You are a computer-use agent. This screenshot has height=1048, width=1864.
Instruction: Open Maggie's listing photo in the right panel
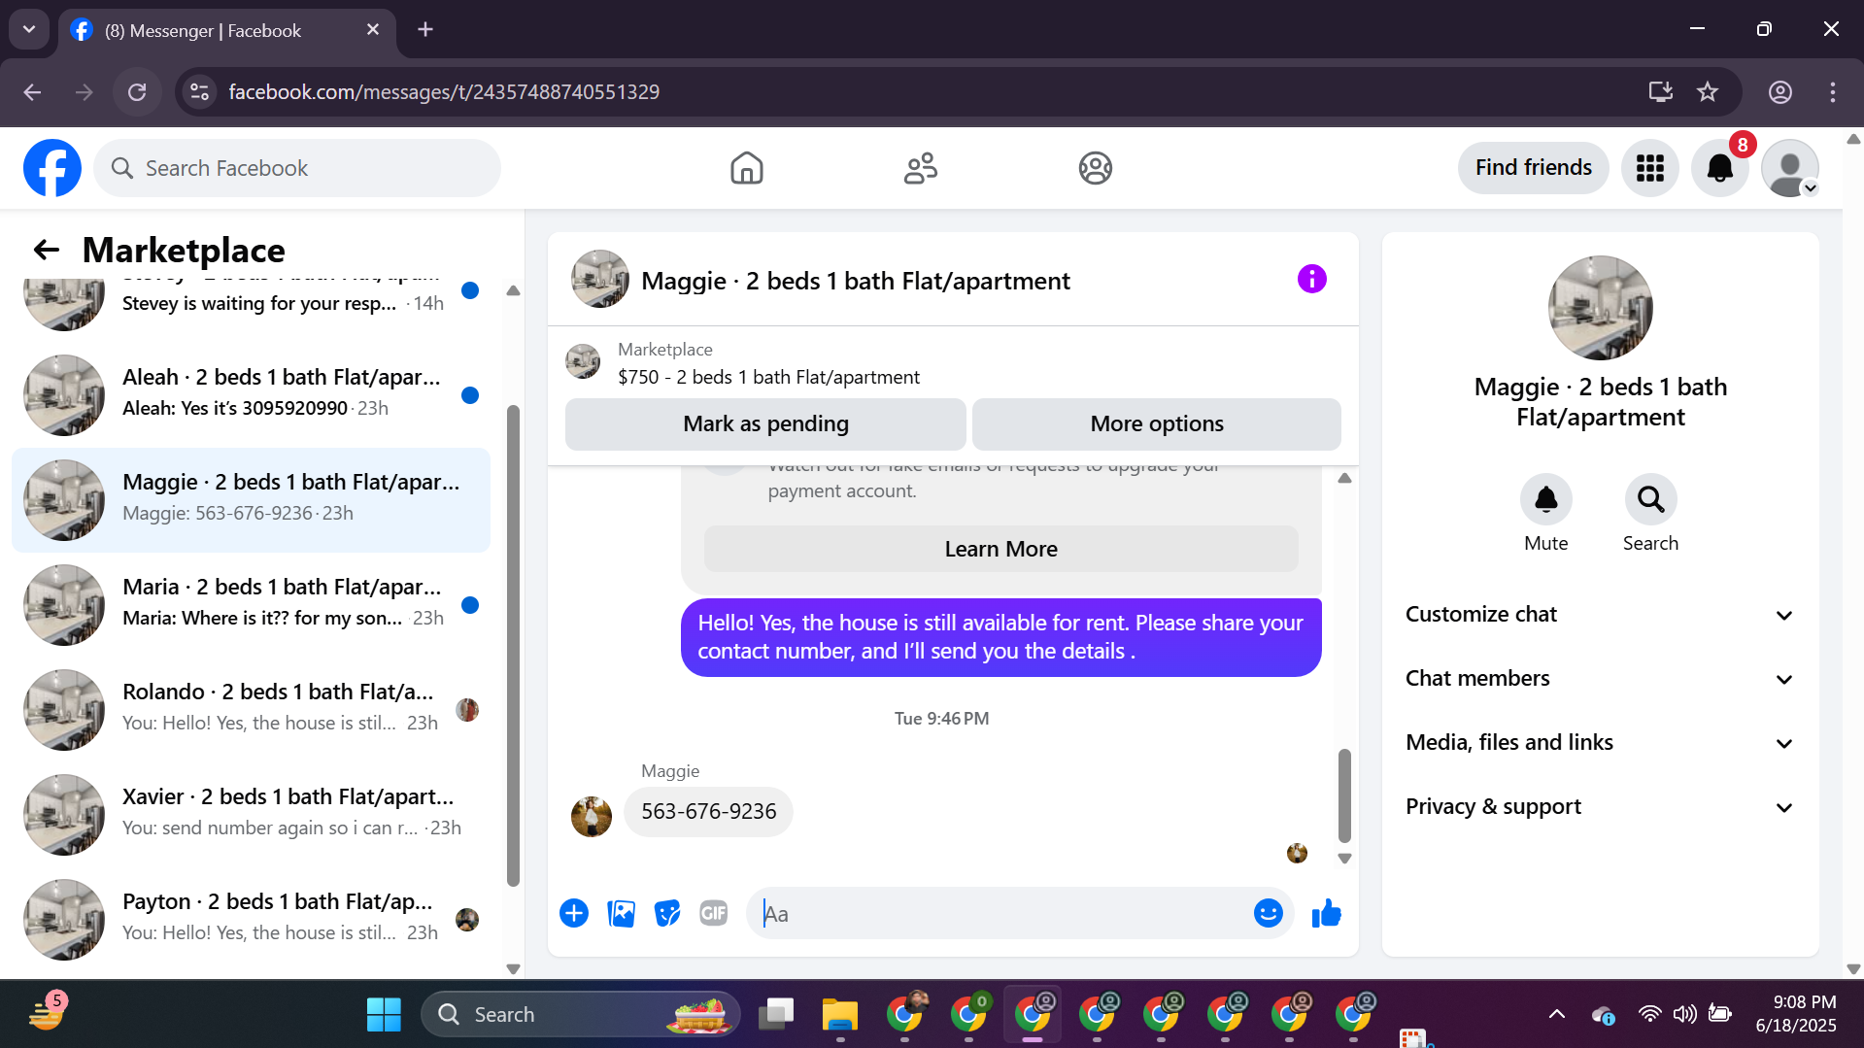(1600, 308)
